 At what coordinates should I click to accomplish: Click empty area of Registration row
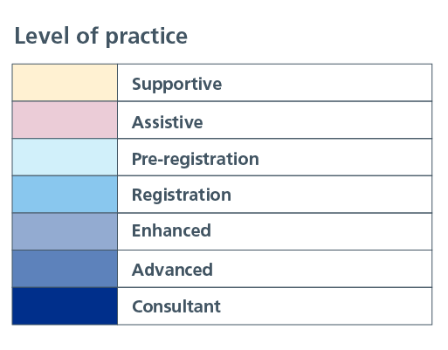(332, 195)
